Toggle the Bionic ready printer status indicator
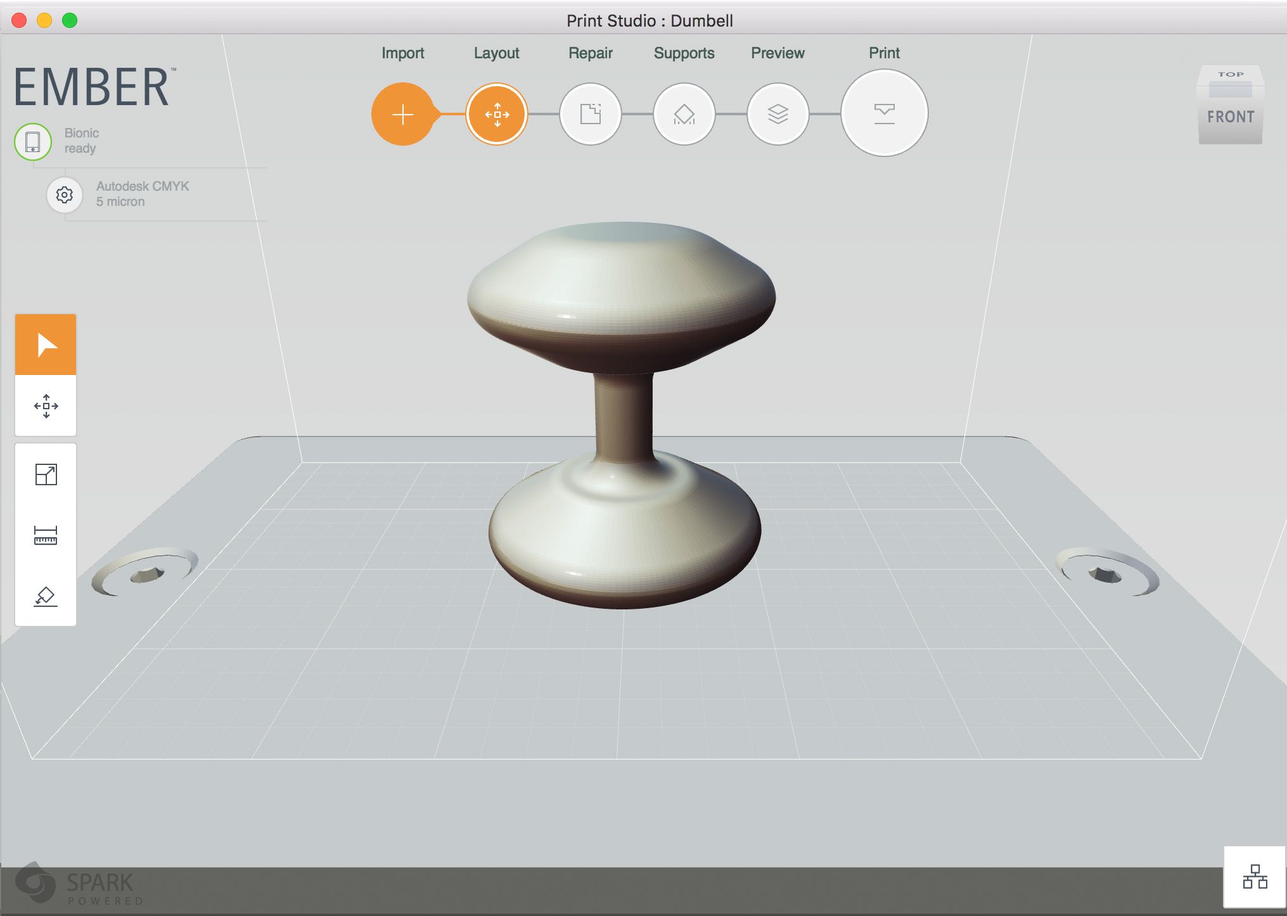 click(33, 142)
